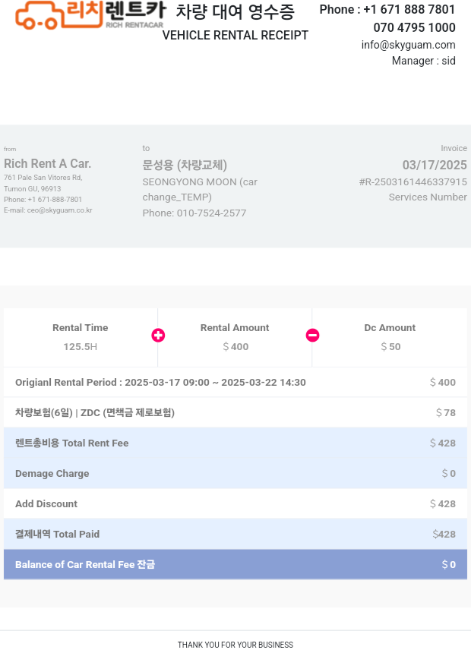Click the Rental Amount $ 400 cell
Screen dimensions: 471x650
pos(235,337)
